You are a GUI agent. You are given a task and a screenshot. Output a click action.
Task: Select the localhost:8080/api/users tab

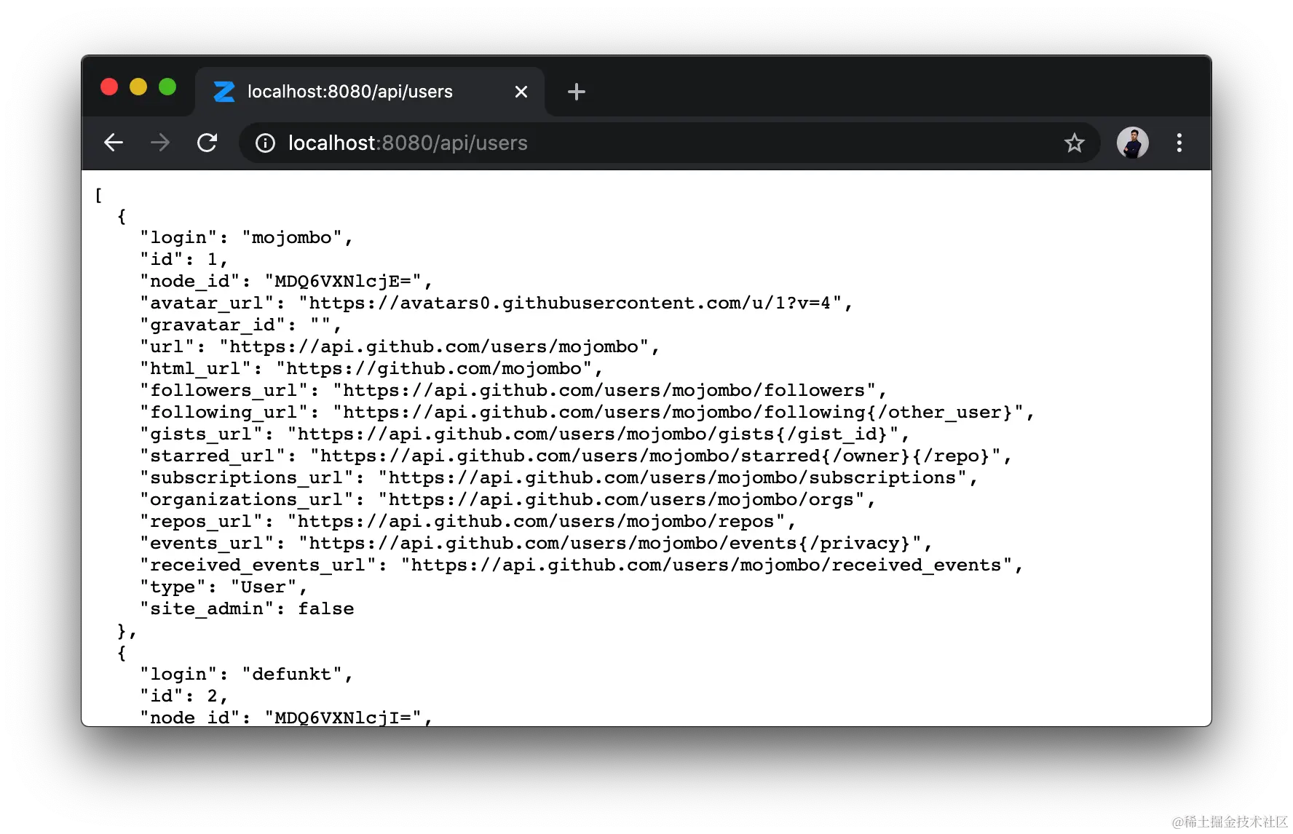[x=370, y=92]
